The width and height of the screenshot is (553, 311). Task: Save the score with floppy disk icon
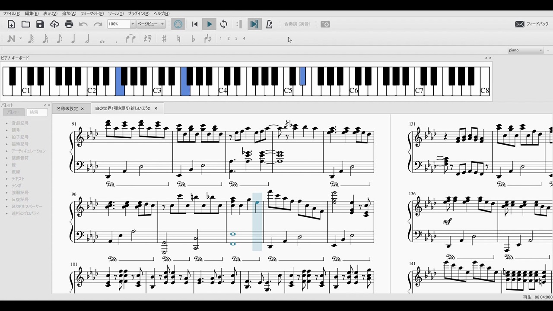[x=40, y=24]
